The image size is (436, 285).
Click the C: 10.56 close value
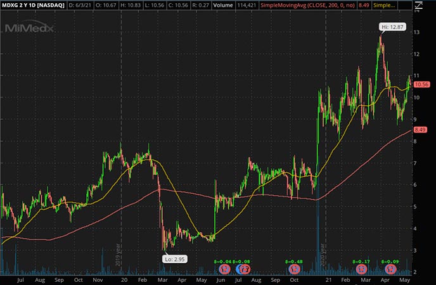179,5
